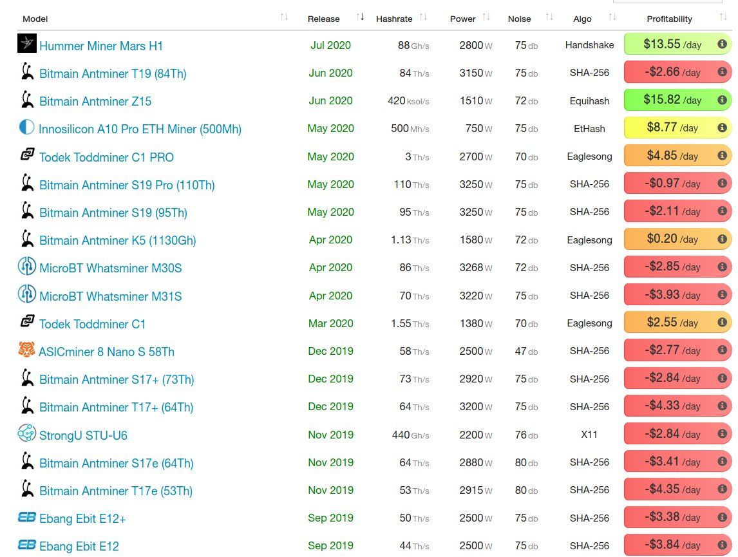Open Bitmain Antminer S19 Pro (110Th) link

click(127, 185)
